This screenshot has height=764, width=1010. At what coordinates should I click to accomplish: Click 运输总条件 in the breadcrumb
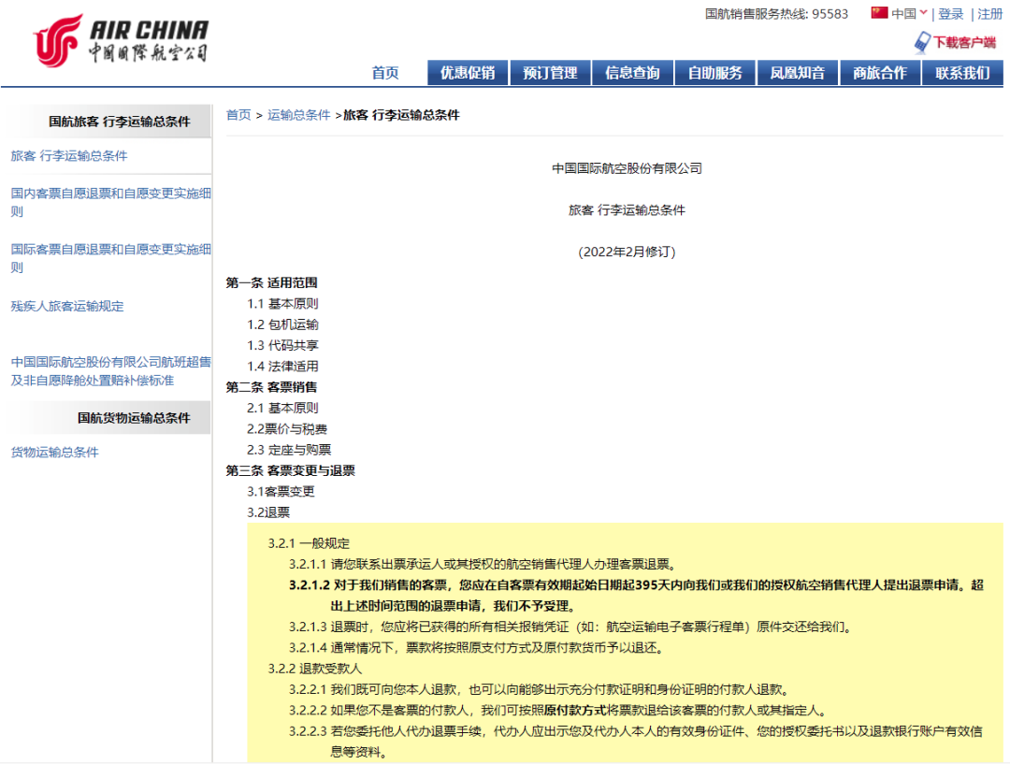(x=299, y=115)
